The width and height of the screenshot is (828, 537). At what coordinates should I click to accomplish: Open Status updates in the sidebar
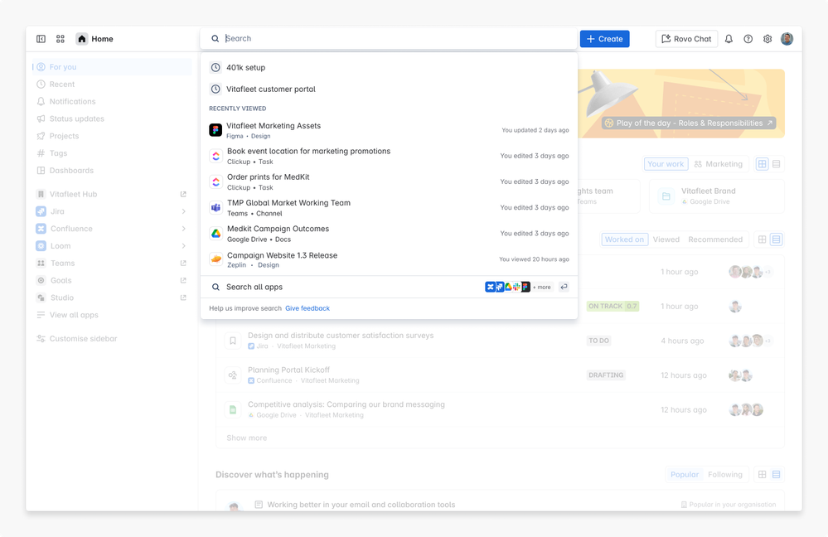tap(111, 119)
